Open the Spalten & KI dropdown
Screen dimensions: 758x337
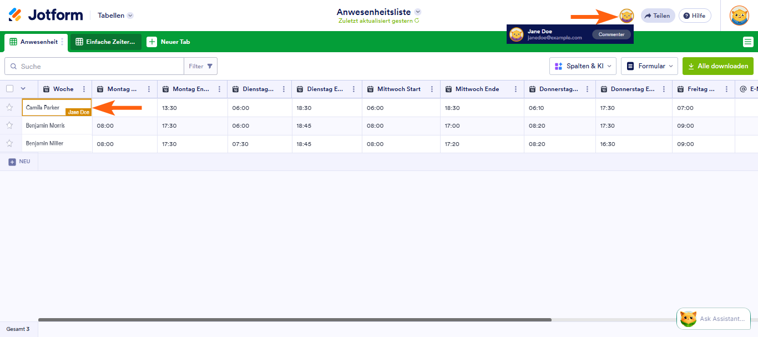583,66
